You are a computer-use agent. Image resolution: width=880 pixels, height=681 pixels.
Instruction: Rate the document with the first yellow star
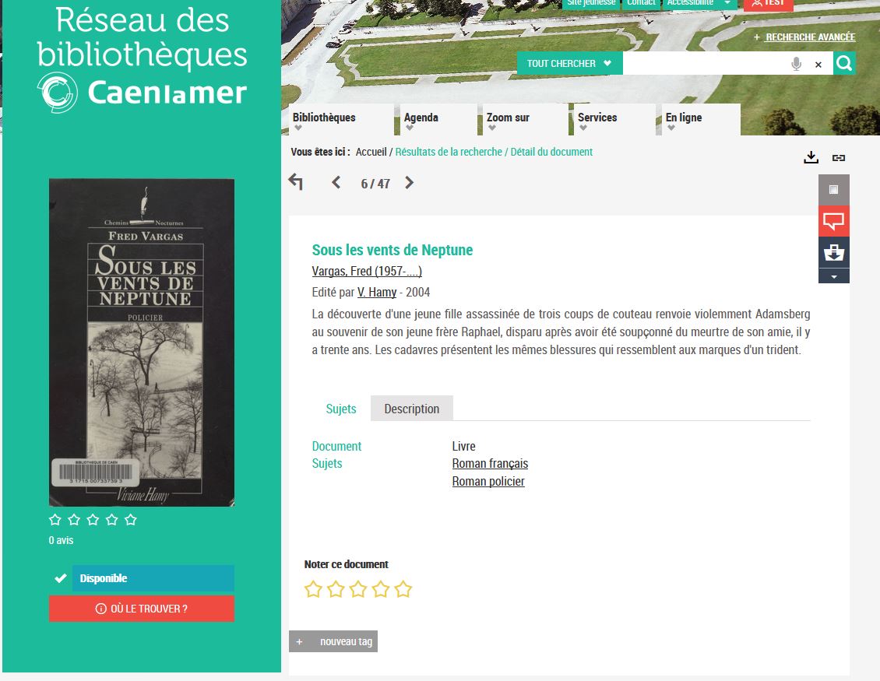(x=313, y=589)
